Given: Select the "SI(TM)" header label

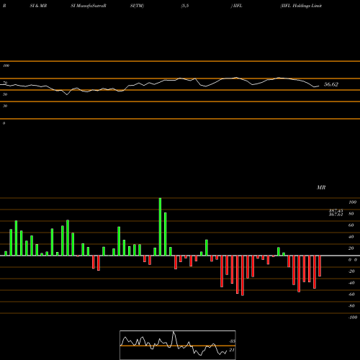Looking at the screenshot, I should [x=137, y=6].
